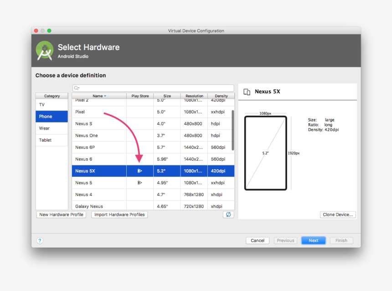Viewport: 392px width, 291px height.
Task: Click the disabled Previous button
Action: pyautogui.click(x=285, y=241)
